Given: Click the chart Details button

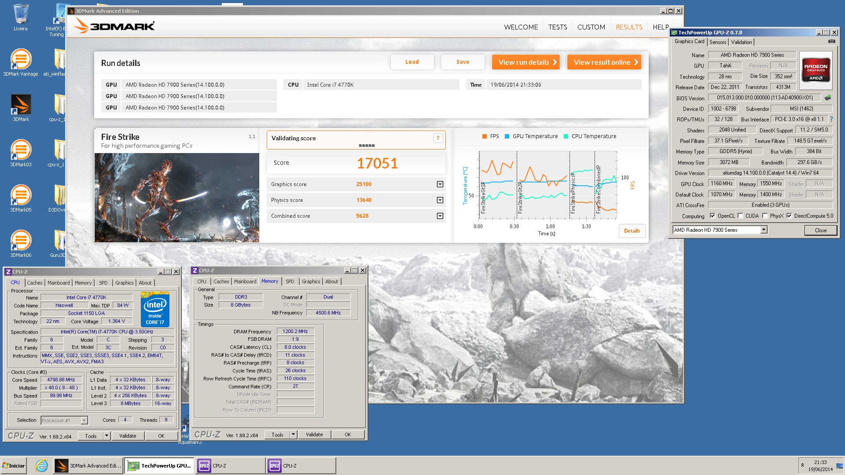Looking at the screenshot, I should click(x=632, y=231).
